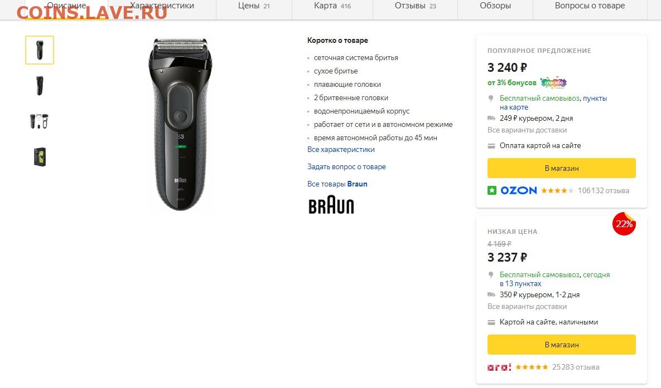
Task: Switch to the Цены tab
Action: [254, 6]
